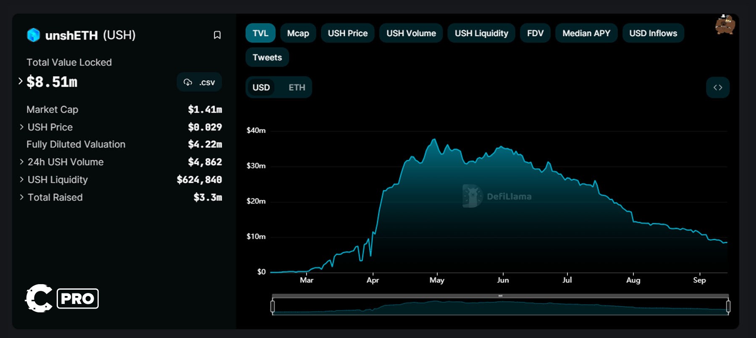
Task: Click the center grip of the range selector
Action: [500, 296]
